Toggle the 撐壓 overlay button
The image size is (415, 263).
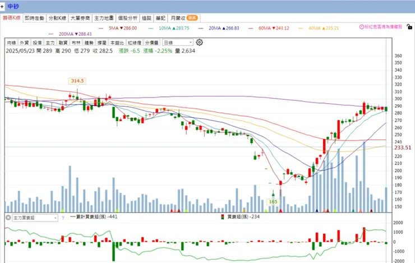coord(102,43)
